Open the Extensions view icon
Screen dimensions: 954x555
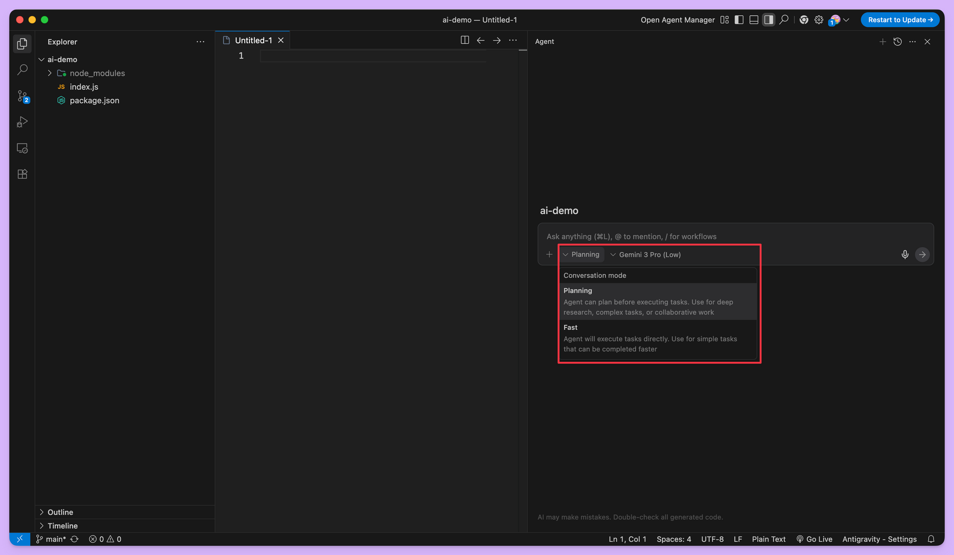(22, 174)
